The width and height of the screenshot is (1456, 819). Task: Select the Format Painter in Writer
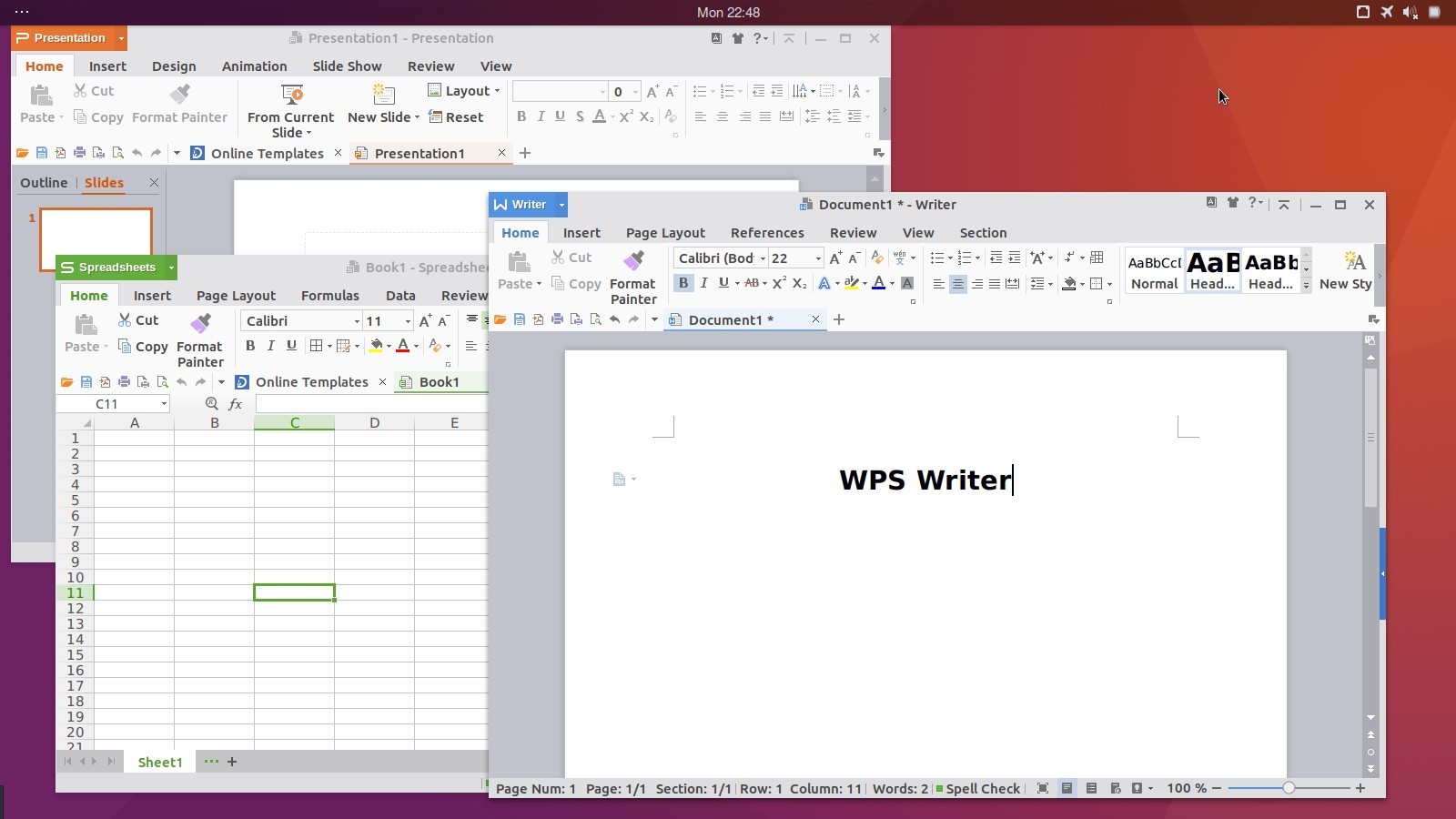tap(633, 278)
